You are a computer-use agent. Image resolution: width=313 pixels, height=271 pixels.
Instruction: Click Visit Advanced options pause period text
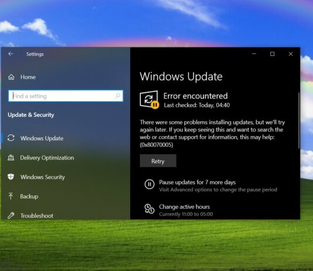tap(218, 189)
